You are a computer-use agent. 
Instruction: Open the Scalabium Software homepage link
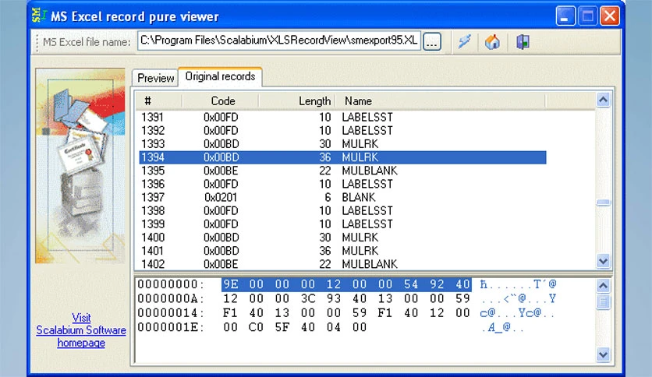81,330
